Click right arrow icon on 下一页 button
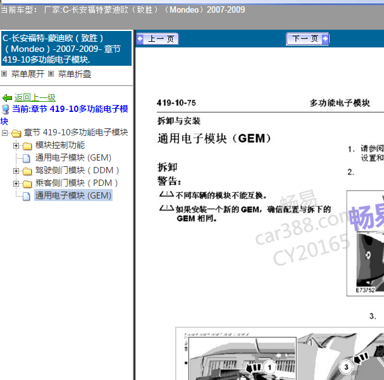384x380 pixels. 325,39
